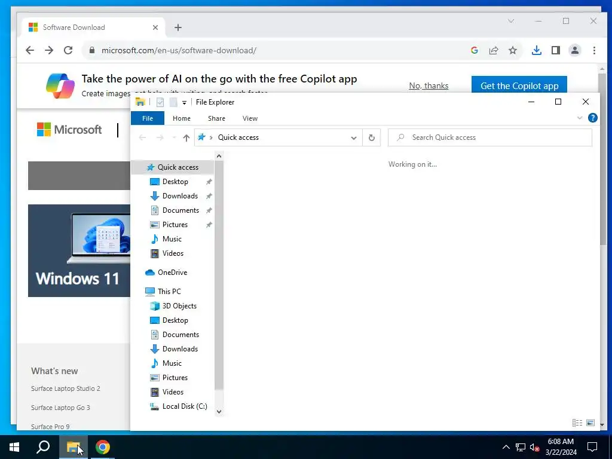Open a new Chrome tab
This screenshot has height=459, width=612.
pos(178,27)
